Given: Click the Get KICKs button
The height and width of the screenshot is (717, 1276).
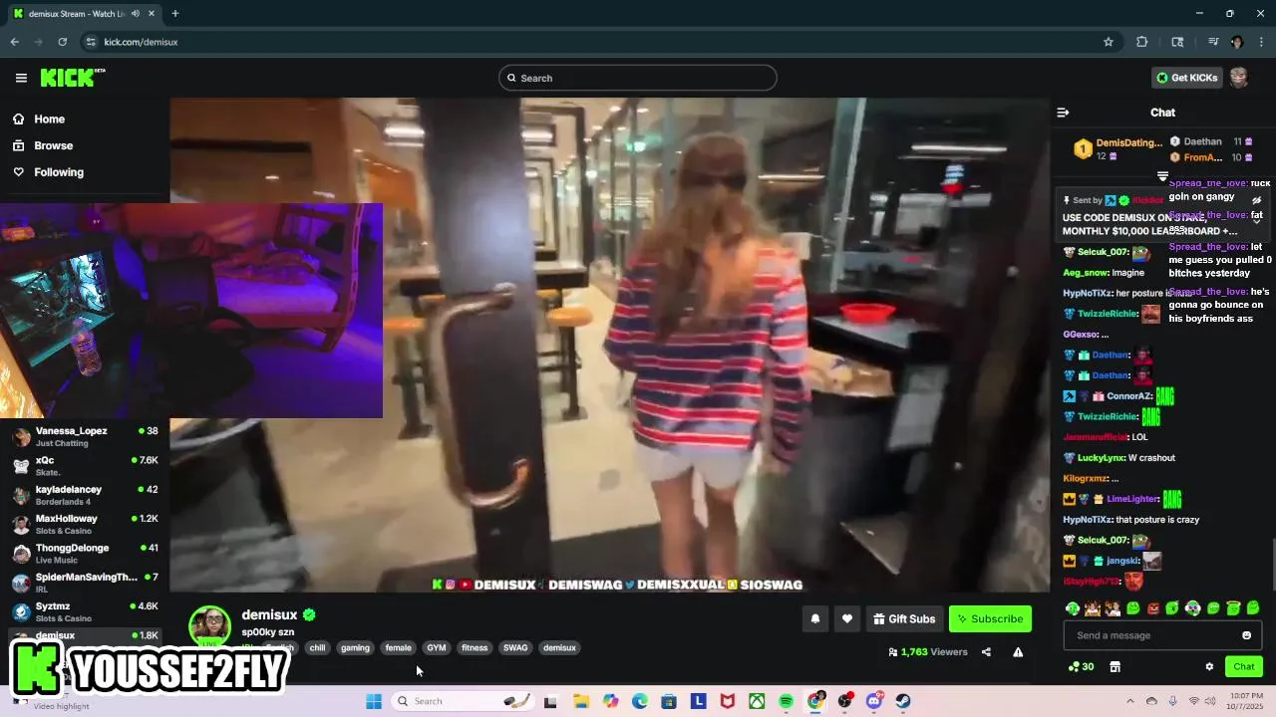Looking at the screenshot, I should pyautogui.click(x=1186, y=78).
